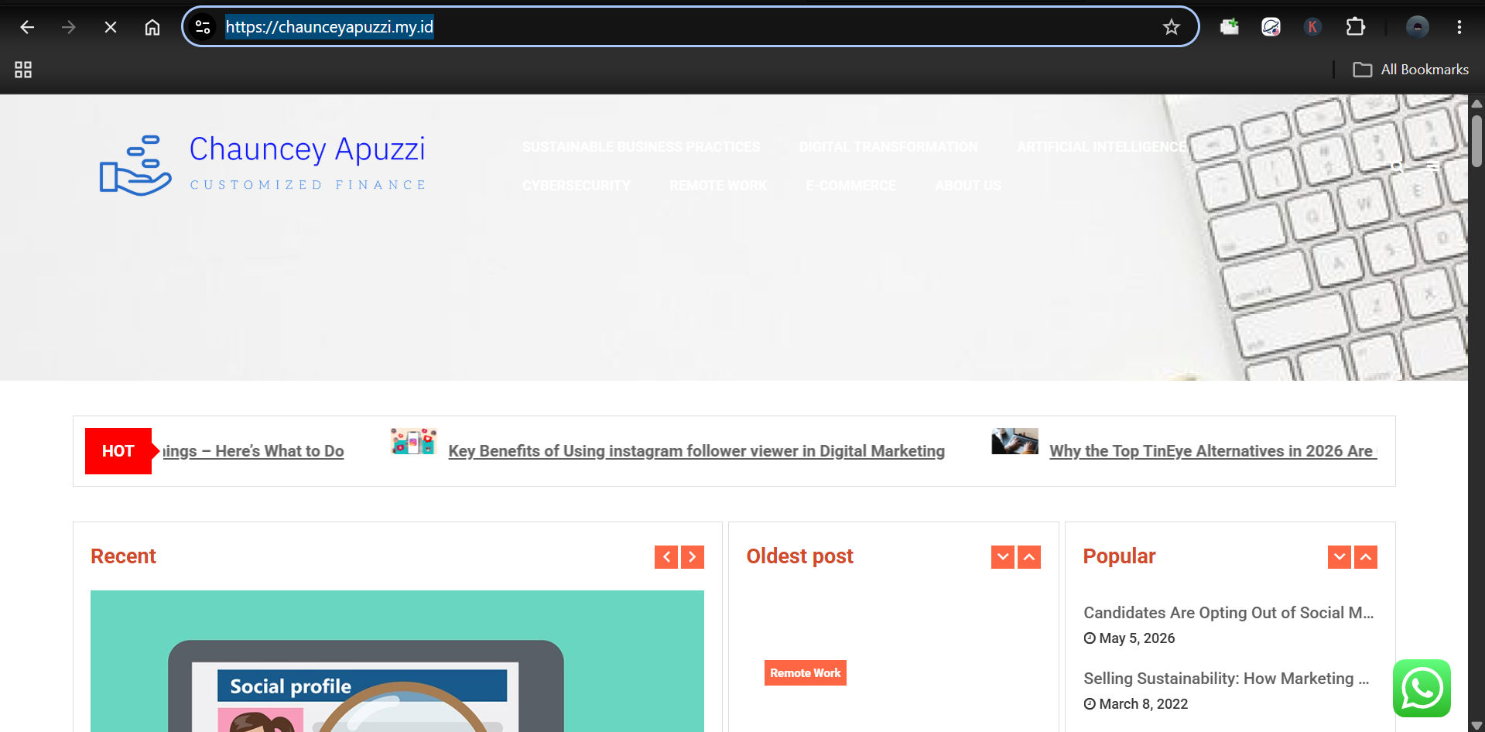Viewport: 1485px width, 732px height.
Task: Click the TinEye article ticker thumbnail
Action: 1015,441
